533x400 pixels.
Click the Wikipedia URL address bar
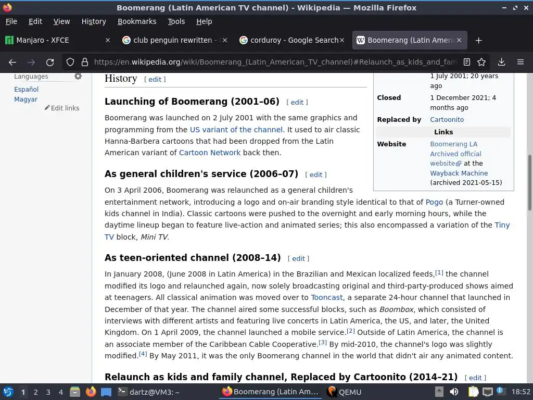pyautogui.click(x=275, y=62)
